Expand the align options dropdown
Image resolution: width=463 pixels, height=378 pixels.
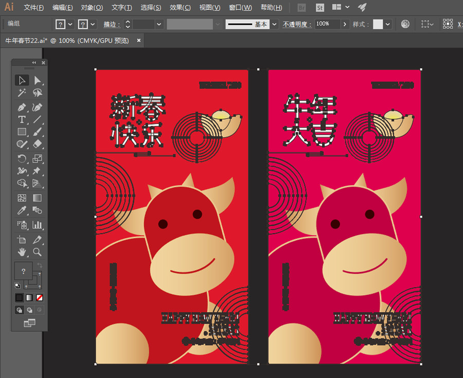pyautogui.click(x=428, y=24)
